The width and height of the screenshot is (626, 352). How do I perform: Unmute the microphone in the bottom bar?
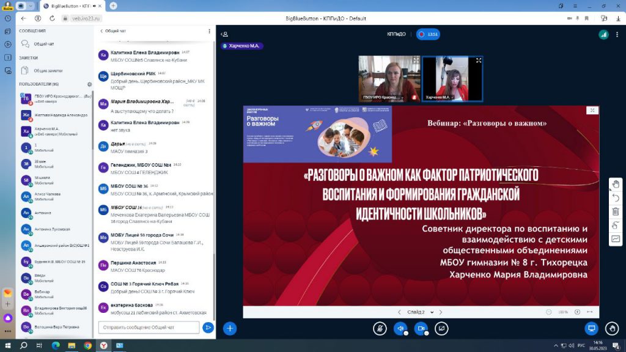380,328
